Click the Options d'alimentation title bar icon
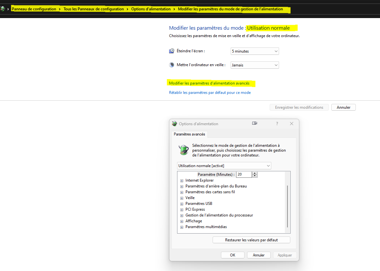The image size is (380, 271). pyautogui.click(x=175, y=124)
